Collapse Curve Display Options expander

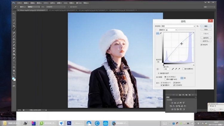[159, 73]
